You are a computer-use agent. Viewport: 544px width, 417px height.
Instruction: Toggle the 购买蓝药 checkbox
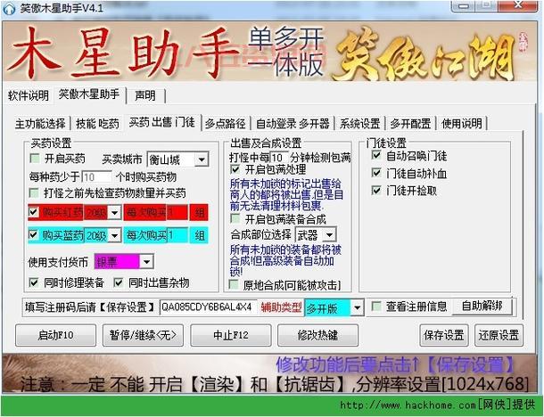(x=33, y=235)
